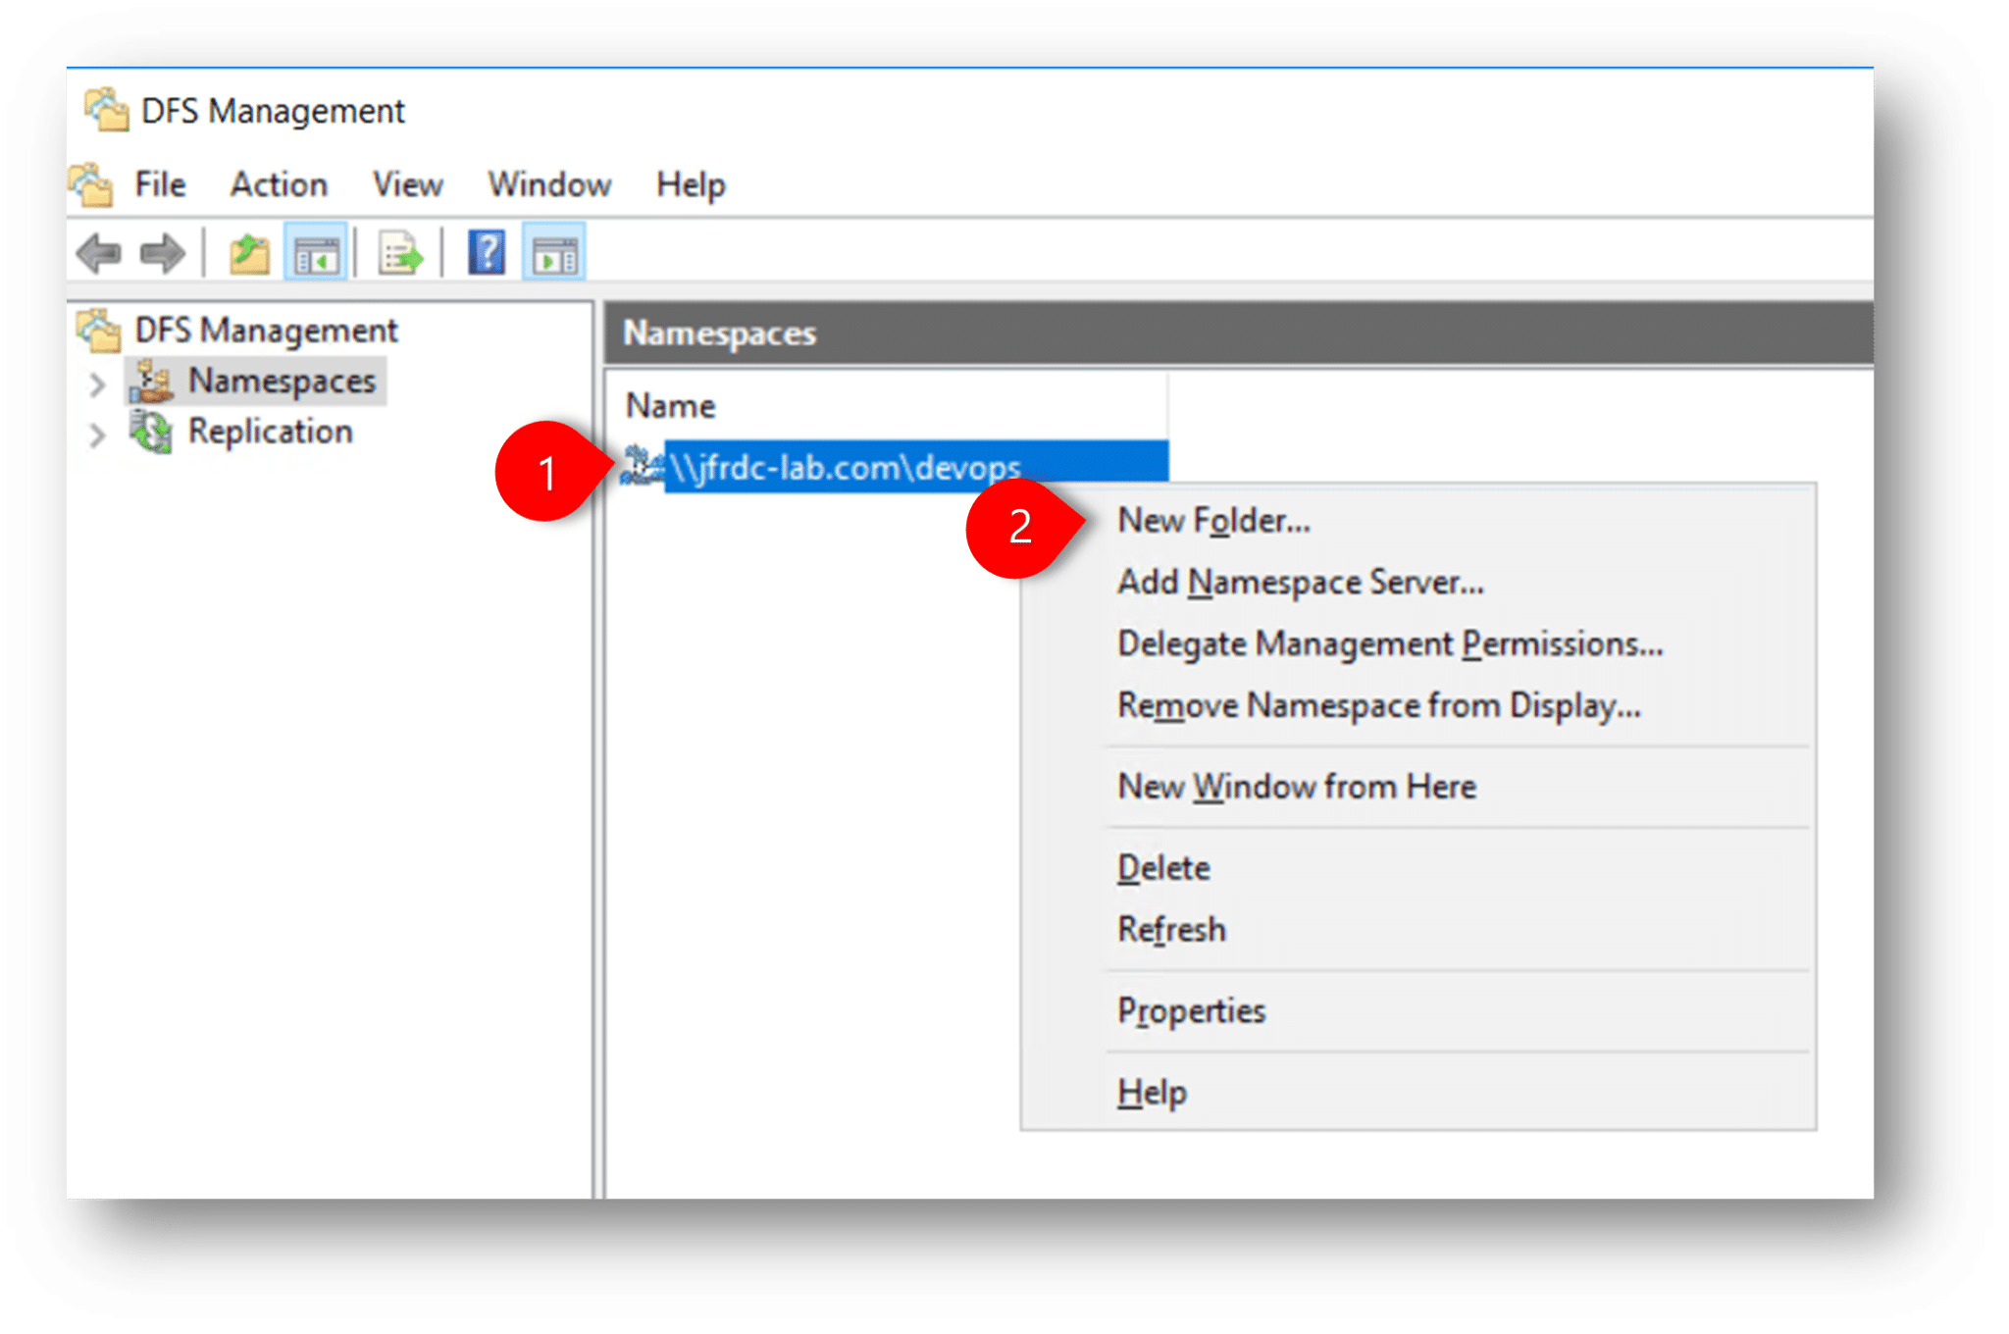Select New Folder from the context menu
Screen dimensions: 2009x1334
point(1214,520)
